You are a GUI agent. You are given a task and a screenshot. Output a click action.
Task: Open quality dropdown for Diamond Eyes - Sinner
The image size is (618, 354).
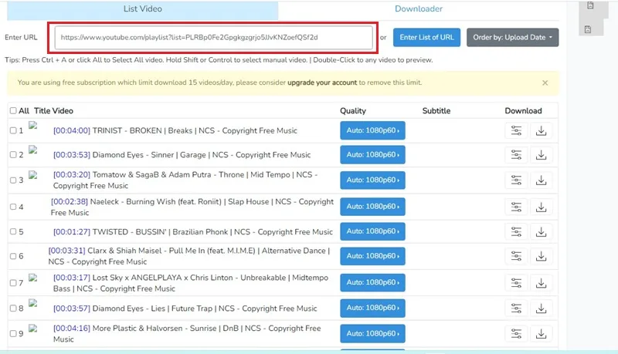tap(372, 155)
